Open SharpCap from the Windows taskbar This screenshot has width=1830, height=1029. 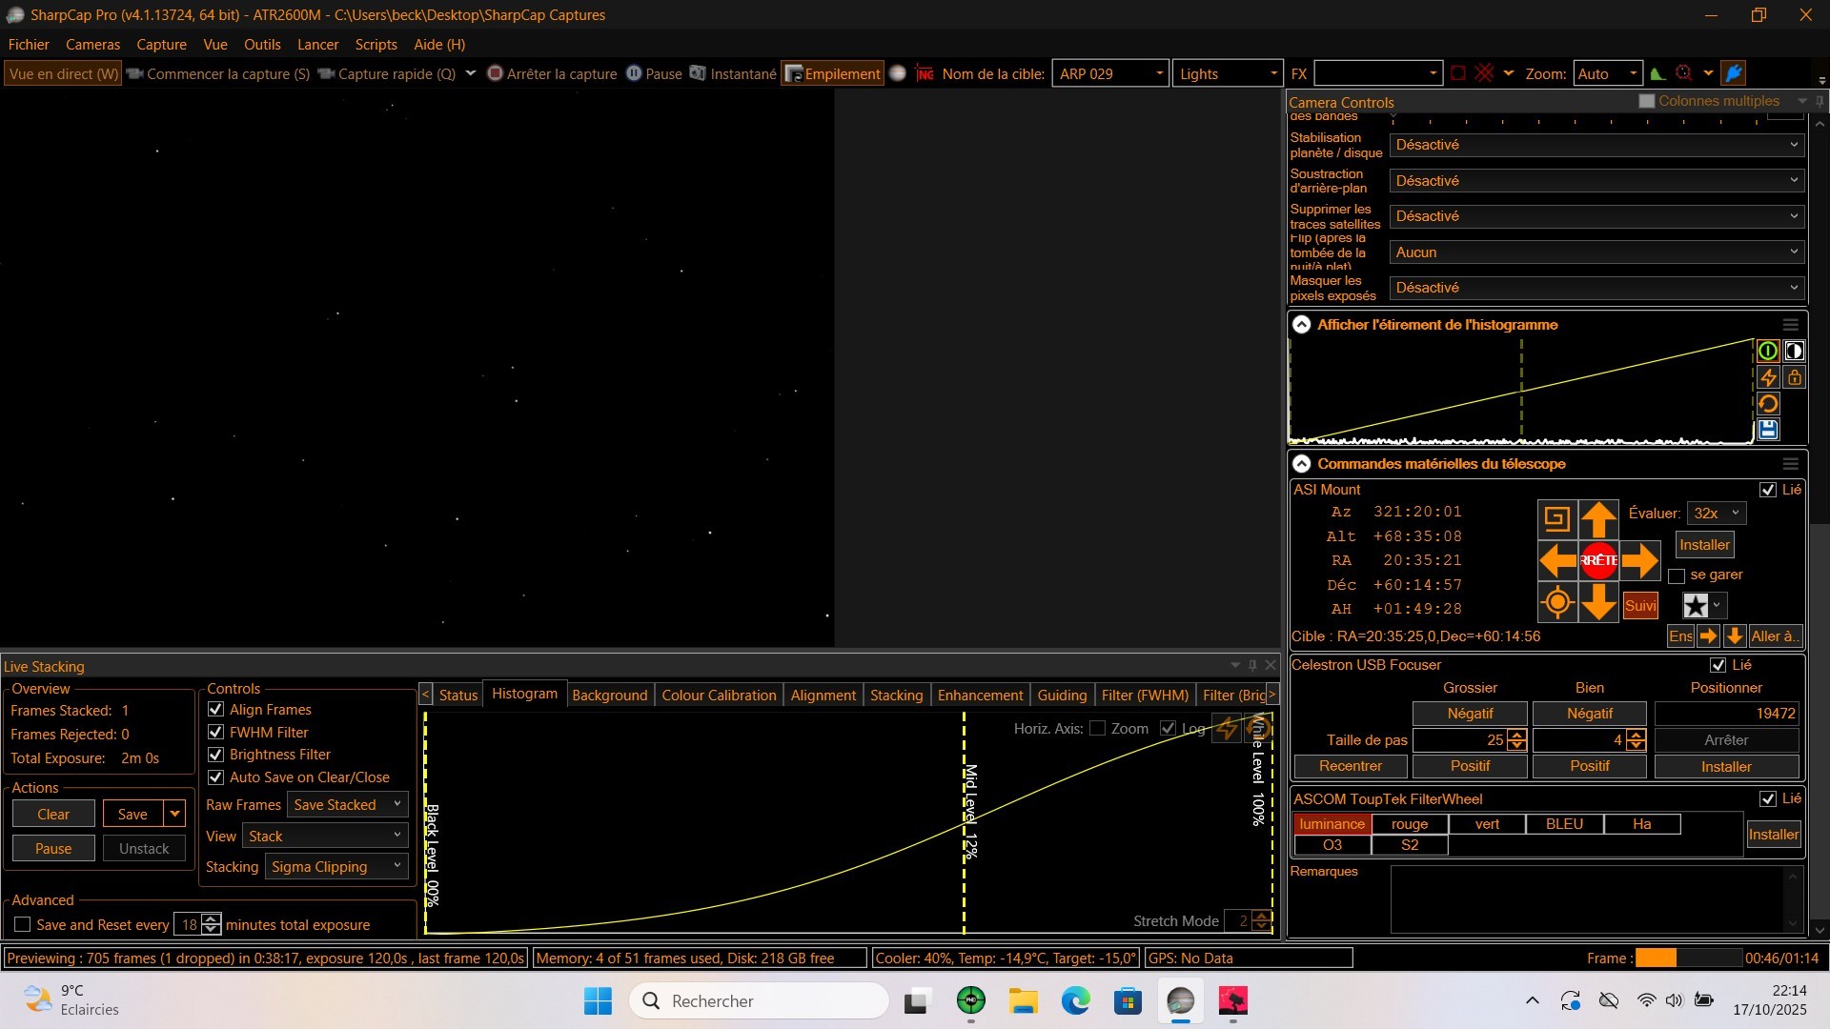[1180, 1000]
